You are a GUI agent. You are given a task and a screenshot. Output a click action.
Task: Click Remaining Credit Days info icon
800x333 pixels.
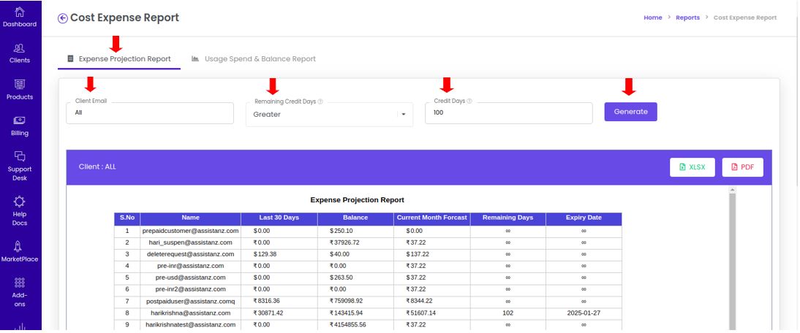point(320,102)
